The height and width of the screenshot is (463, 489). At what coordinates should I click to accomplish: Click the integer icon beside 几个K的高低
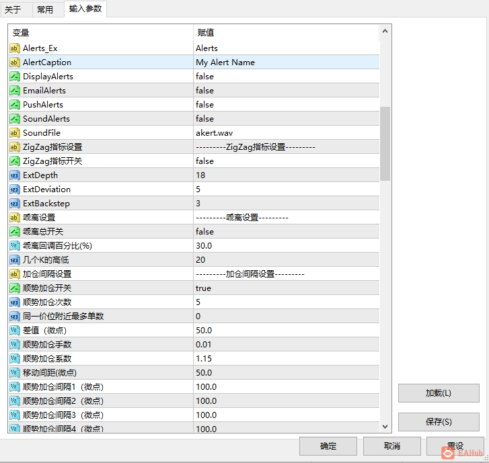click(x=15, y=260)
